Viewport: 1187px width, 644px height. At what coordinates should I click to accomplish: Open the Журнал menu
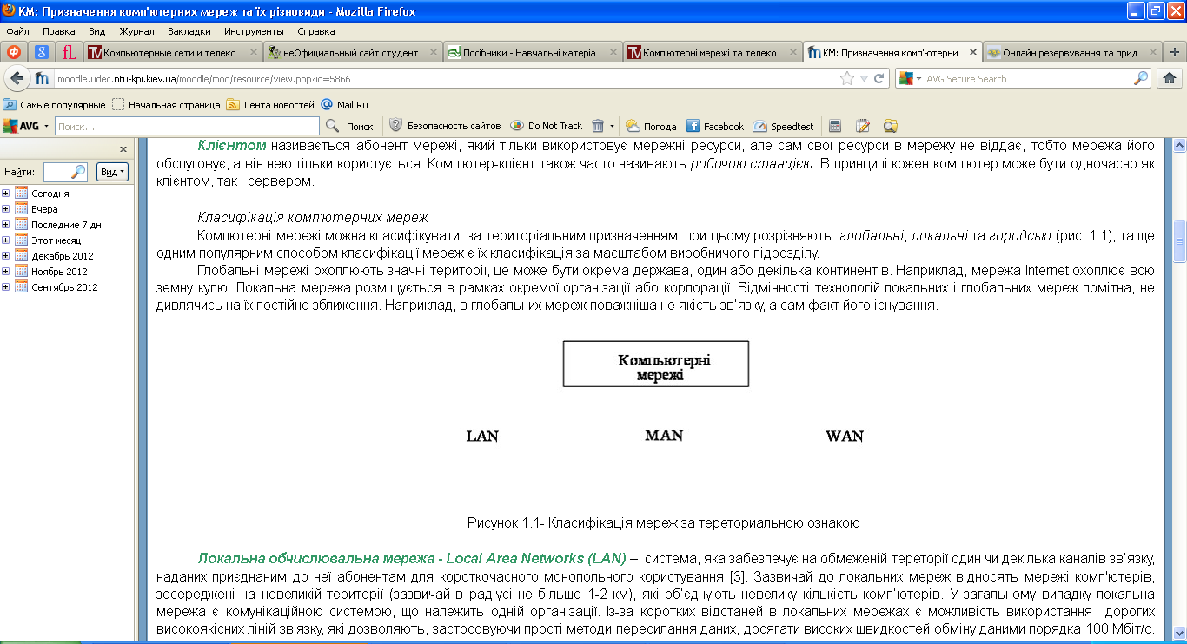(136, 31)
